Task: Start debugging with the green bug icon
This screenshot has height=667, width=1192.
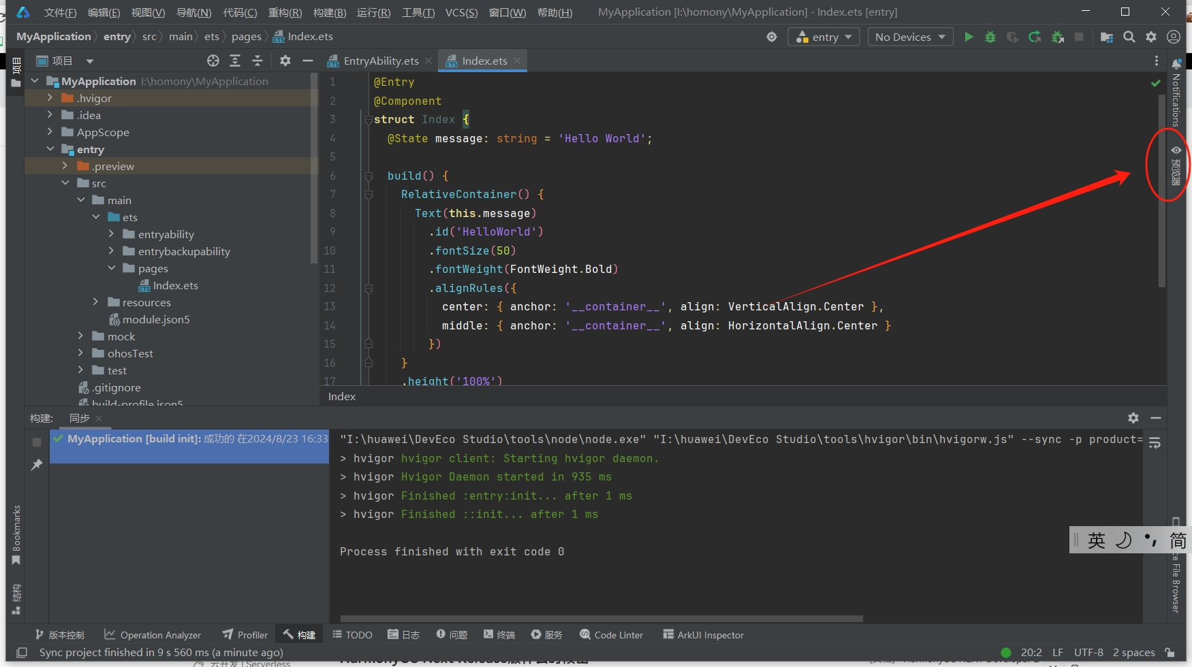Action: coord(990,37)
